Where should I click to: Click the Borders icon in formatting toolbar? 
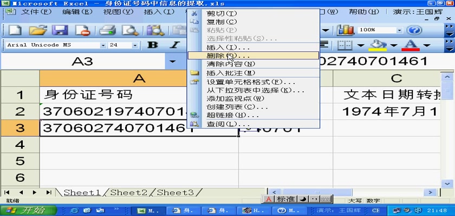tap(345, 45)
